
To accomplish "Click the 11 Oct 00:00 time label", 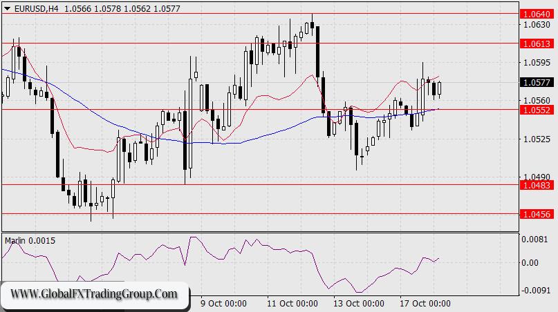I will [x=292, y=304].
